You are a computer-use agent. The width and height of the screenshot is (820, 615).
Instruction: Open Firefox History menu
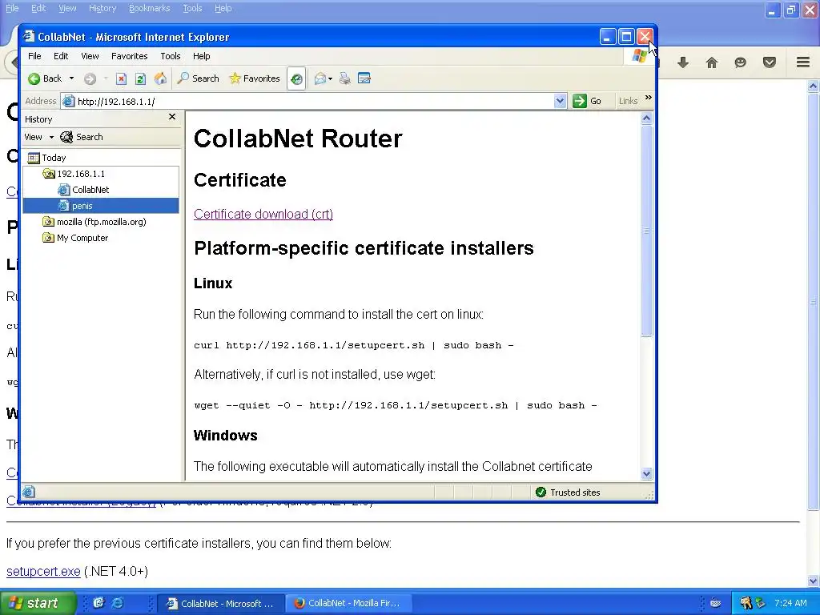point(102,8)
